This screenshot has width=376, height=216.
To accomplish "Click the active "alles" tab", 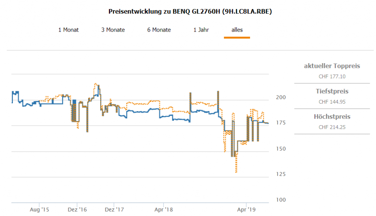I will pyautogui.click(x=237, y=30).
